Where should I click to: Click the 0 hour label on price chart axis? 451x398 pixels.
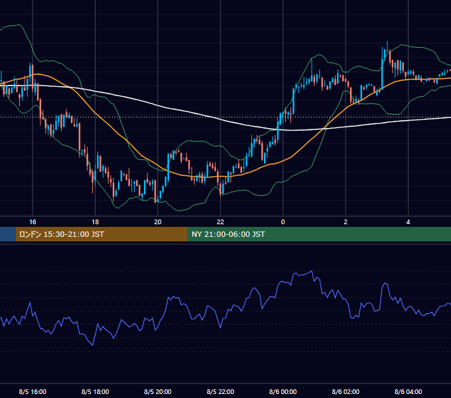[283, 222]
